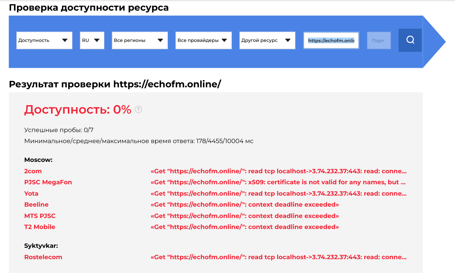
Task: Click the MTS PJSC provider
Action: click(x=40, y=216)
